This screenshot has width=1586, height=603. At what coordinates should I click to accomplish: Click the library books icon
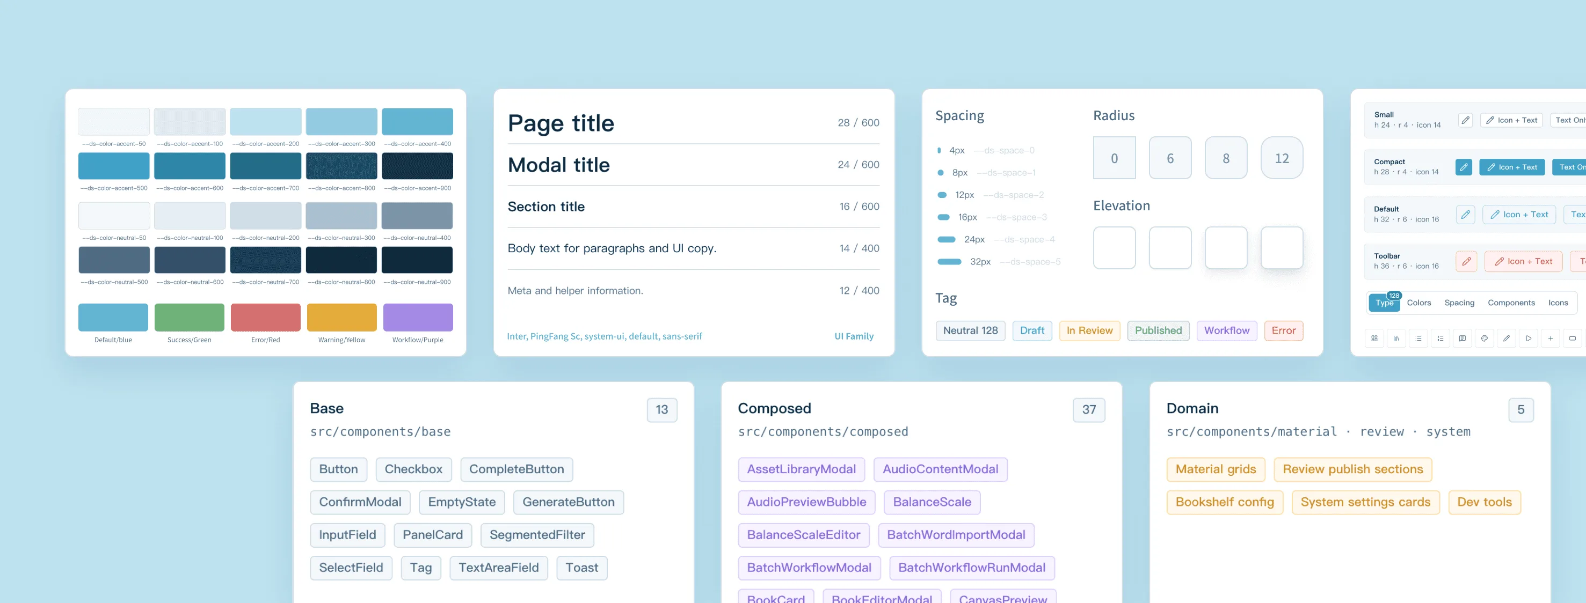pyautogui.click(x=1396, y=338)
